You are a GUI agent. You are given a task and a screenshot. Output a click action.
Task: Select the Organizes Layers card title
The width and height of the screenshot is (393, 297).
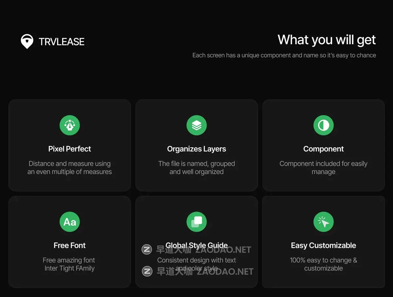pos(196,149)
